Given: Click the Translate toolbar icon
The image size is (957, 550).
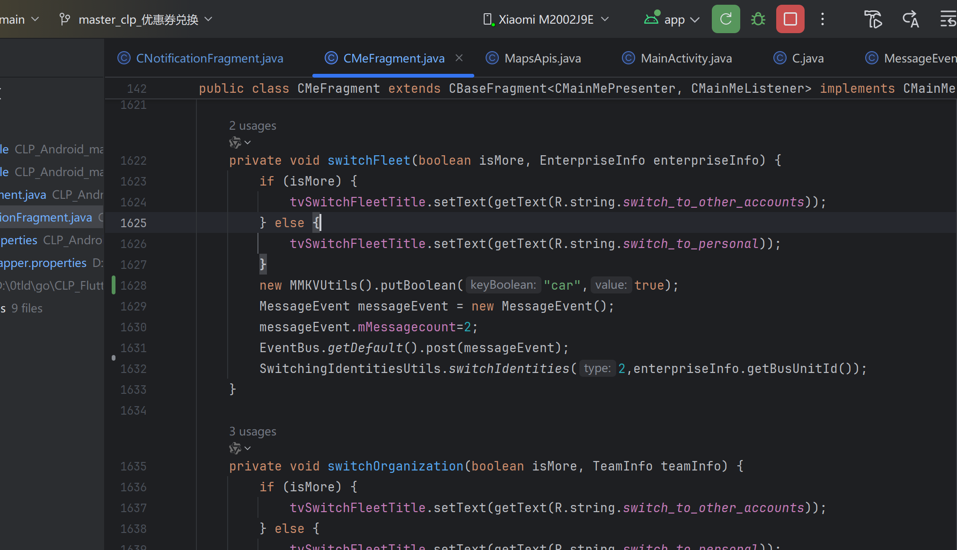Looking at the screenshot, I should 911,19.
